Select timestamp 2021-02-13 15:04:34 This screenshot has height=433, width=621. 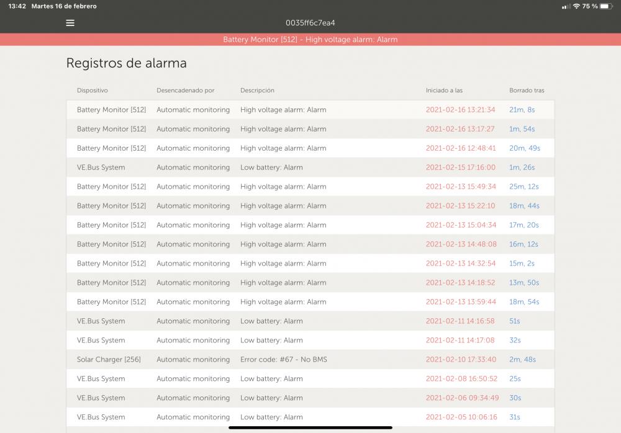pyautogui.click(x=461, y=225)
